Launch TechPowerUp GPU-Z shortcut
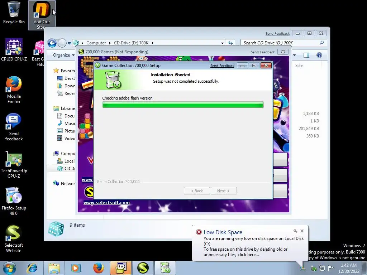 (x=14, y=164)
